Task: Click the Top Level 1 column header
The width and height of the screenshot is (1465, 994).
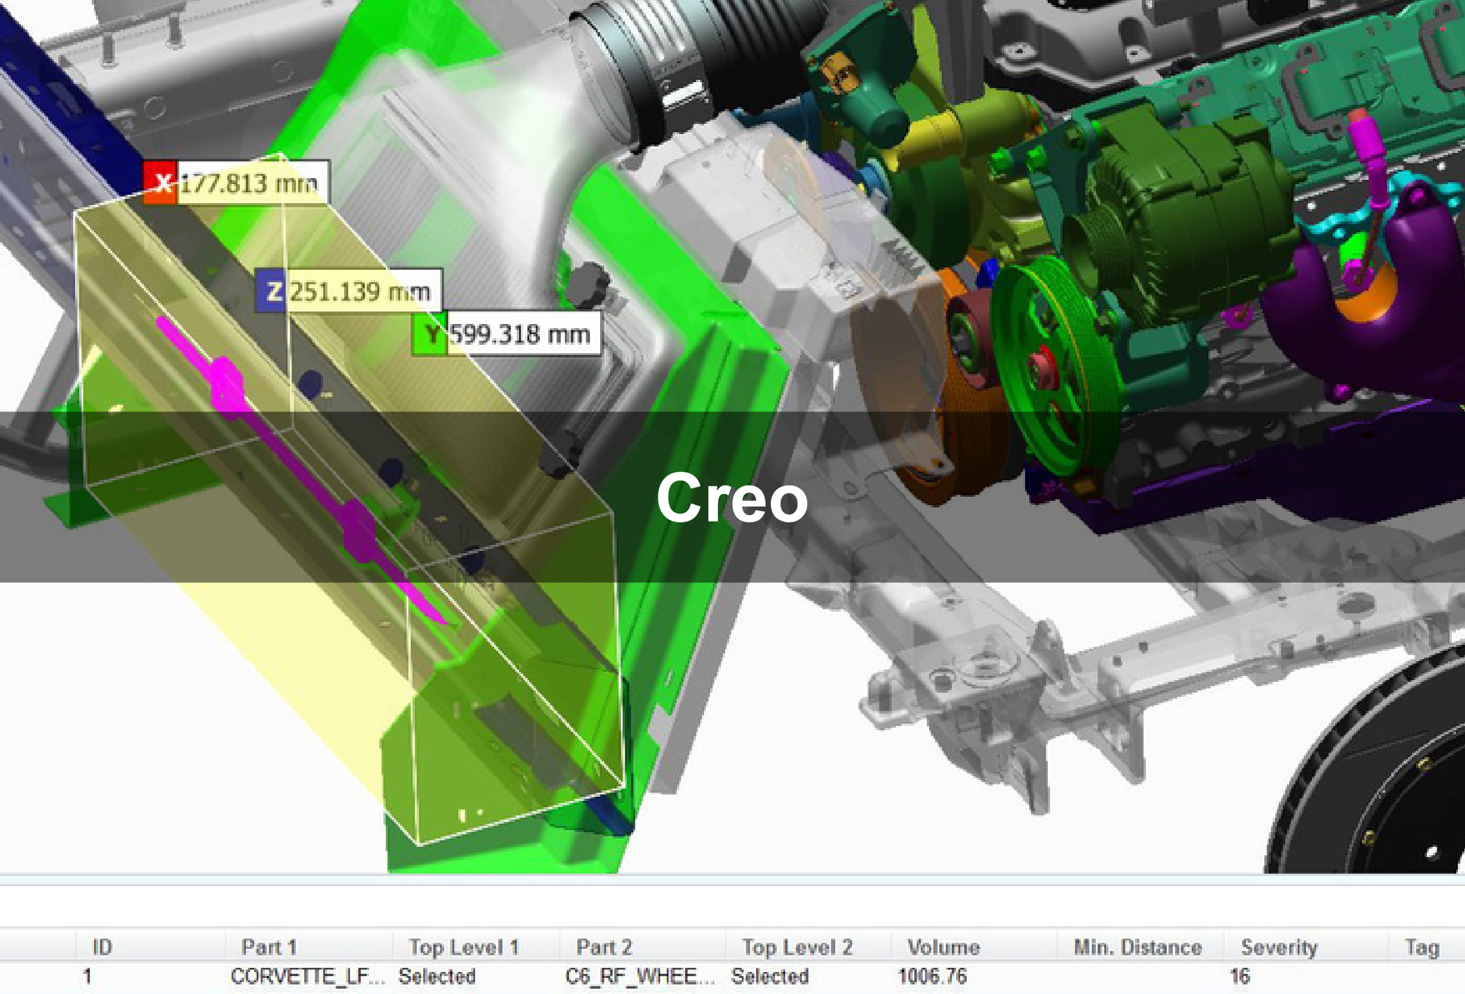Action: (x=463, y=948)
